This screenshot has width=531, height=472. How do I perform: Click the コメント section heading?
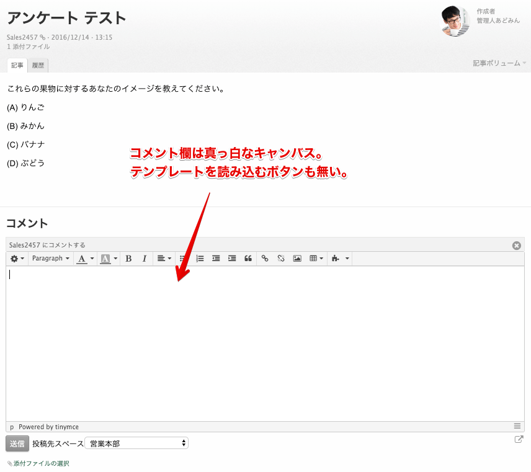coord(27,223)
